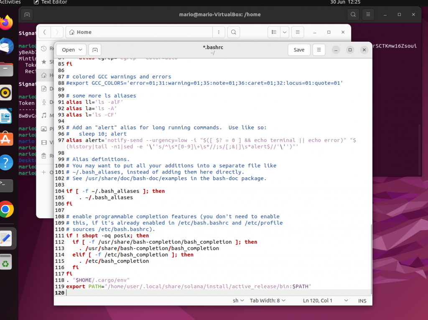Image resolution: width=428 pixels, height=320 pixels.
Task: Launch Thunderbird mail from the dock
Action: click(6, 46)
